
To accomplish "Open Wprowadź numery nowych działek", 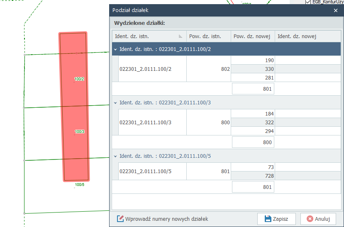I will tap(163, 219).
